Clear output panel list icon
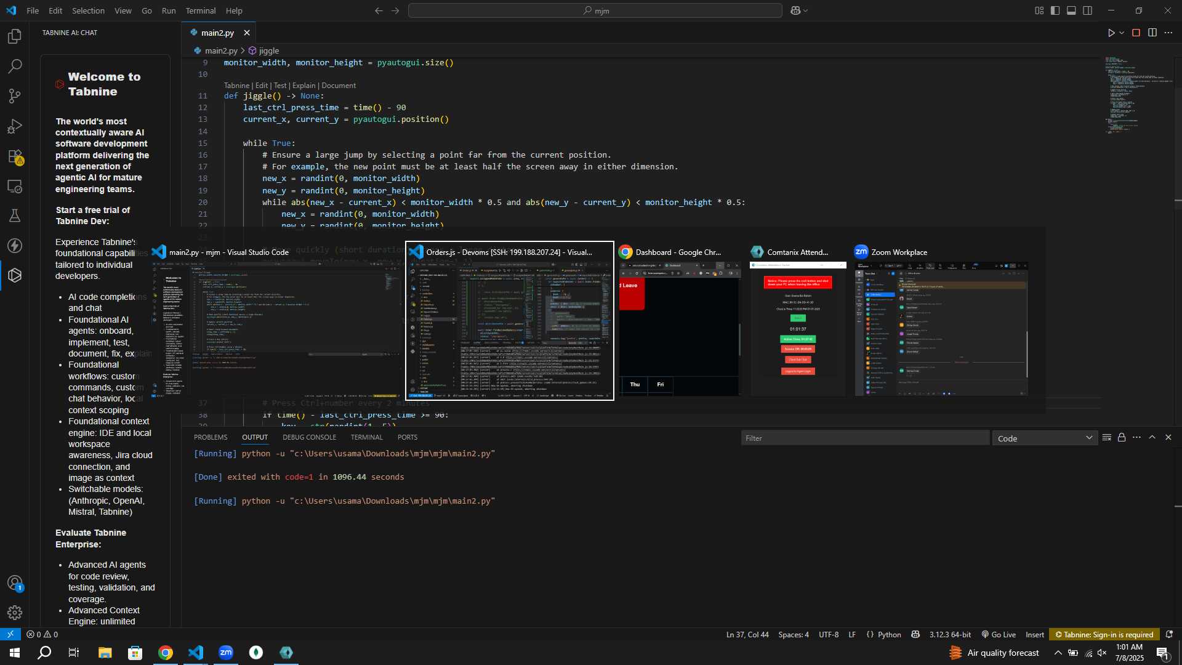This screenshot has height=665, width=1182. (x=1106, y=438)
